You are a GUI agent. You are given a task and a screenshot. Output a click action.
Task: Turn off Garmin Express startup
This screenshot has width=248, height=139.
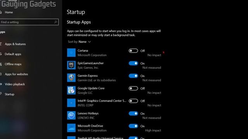tap(133, 76)
